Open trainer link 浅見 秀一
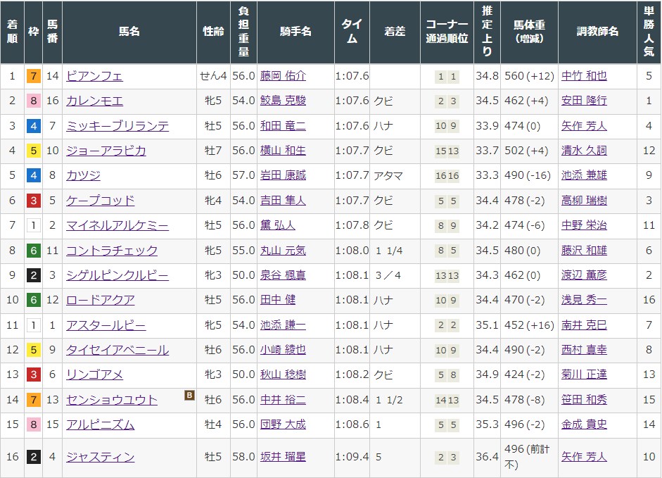This screenshot has width=662, height=478. (x=584, y=300)
